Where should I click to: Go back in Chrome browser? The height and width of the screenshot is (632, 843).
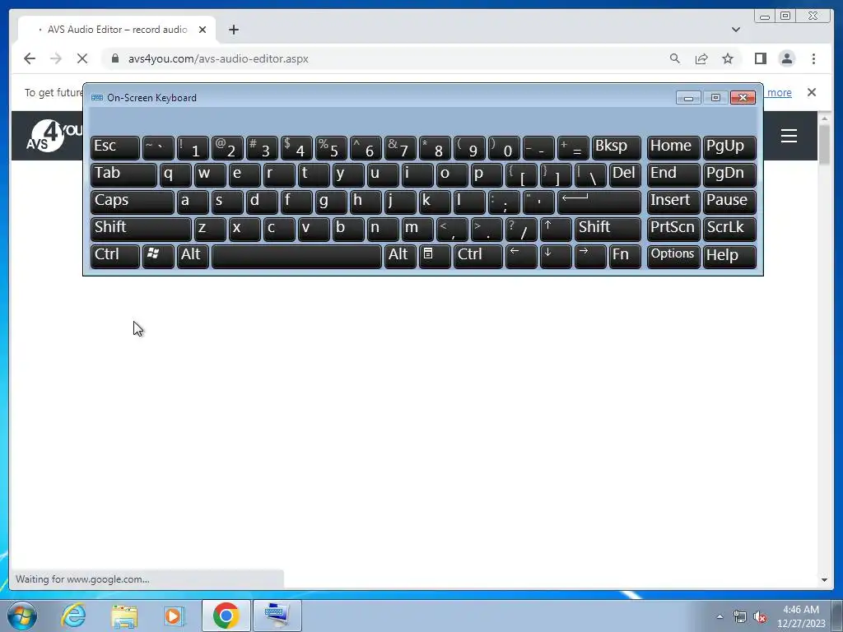[x=30, y=58]
